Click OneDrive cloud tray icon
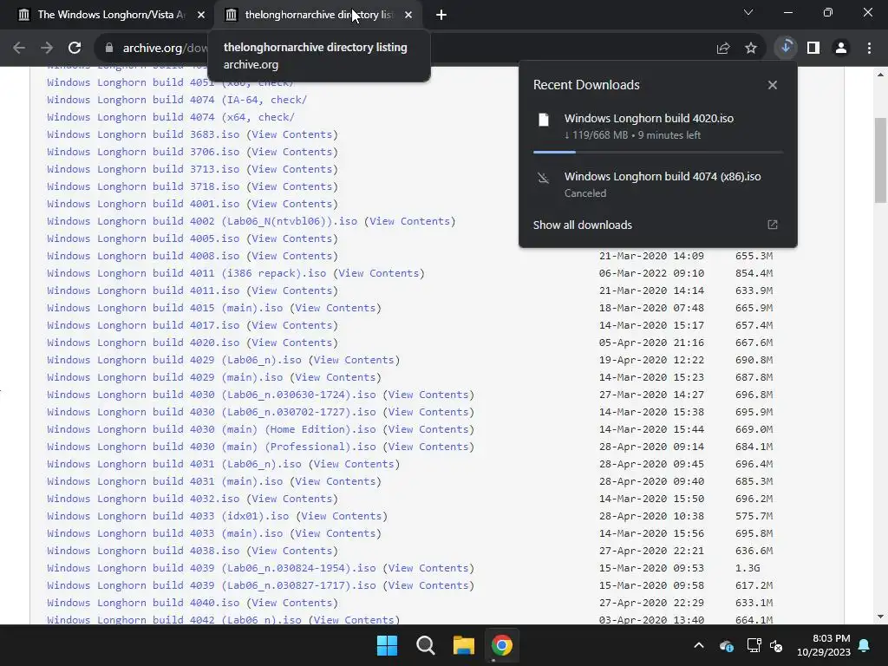The width and height of the screenshot is (888, 666). tap(726, 645)
